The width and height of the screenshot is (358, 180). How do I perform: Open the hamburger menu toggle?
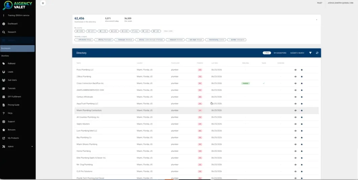(43, 3)
